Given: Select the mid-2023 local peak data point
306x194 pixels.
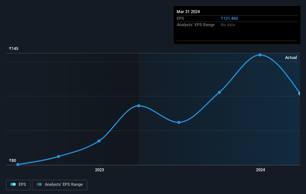Looking at the screenshot, I should 139,106.
